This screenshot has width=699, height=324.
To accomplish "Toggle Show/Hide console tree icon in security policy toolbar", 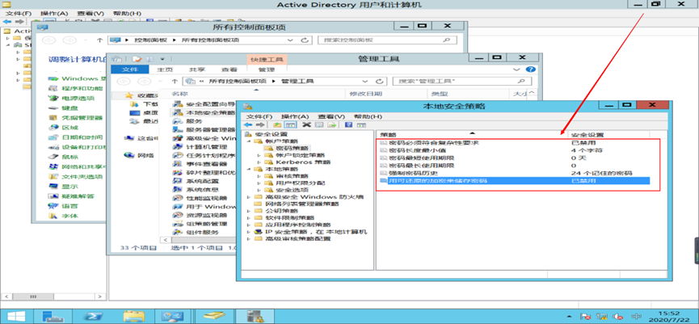I will (290, 124).
